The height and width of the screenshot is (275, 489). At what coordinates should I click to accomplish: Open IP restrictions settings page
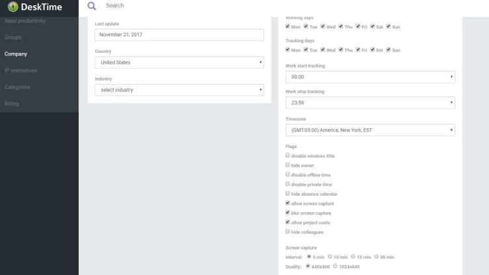[x=20, y=71]
